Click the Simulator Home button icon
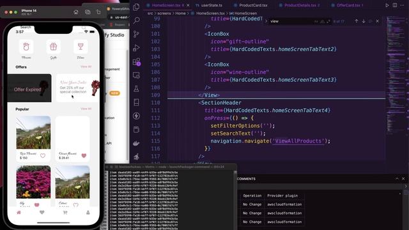409x230 pixels. click(x=76, y=12)
